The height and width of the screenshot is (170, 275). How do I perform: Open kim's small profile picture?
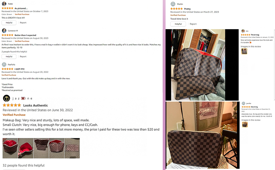pos(243,31)
